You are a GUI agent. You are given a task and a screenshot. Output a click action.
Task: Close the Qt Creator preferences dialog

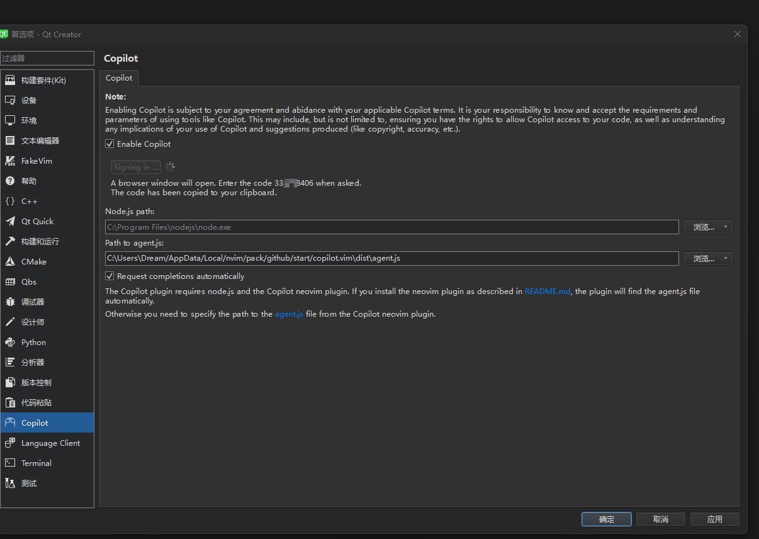tap(738, 34)
